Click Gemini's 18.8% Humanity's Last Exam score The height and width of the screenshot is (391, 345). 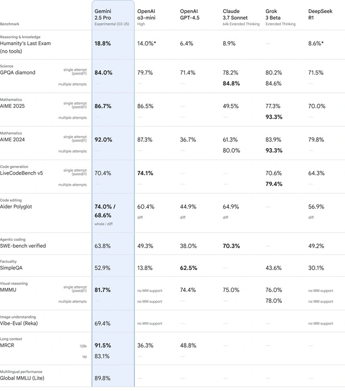(103, 43)
